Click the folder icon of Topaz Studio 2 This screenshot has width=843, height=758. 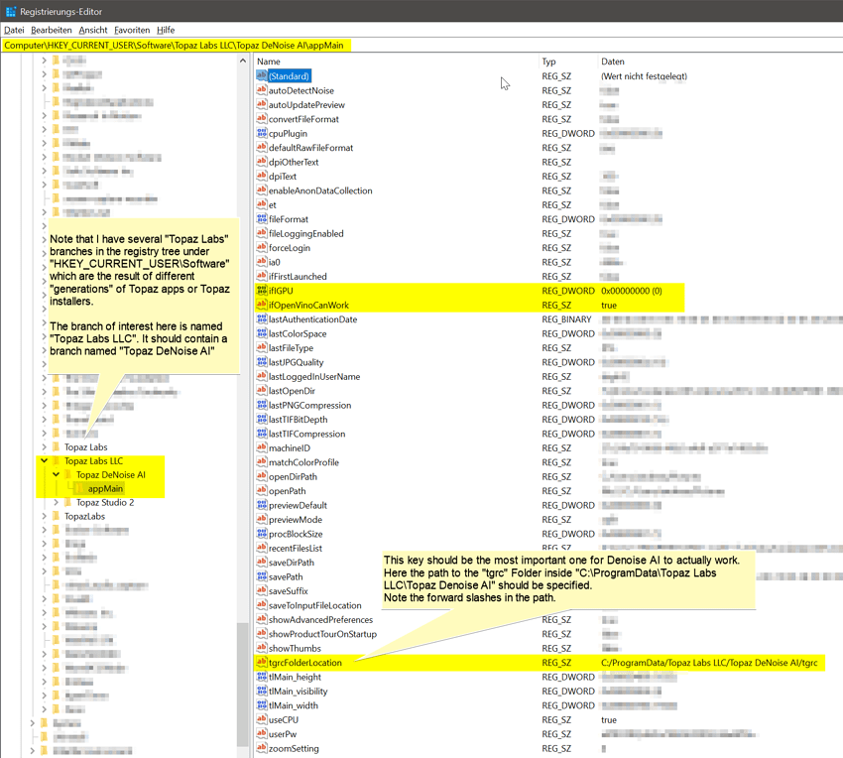[68, 502]
